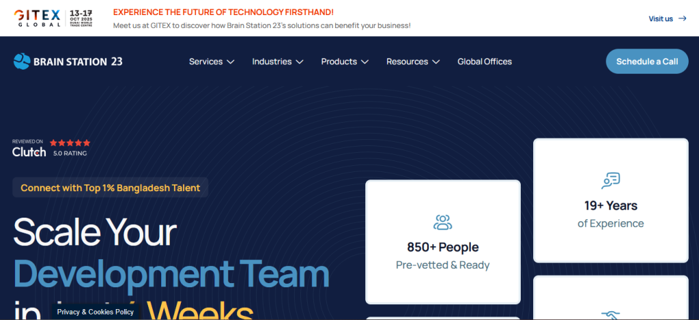
Task: Expand the Products chevron
Action: click(x=365, y=62)
